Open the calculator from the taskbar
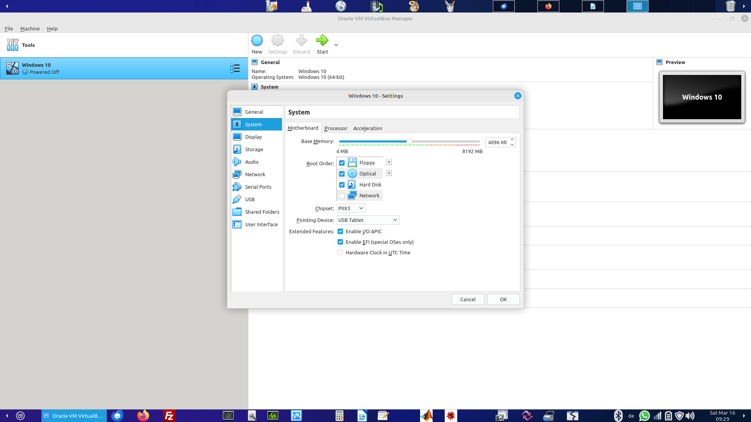Screen dimensions: 751x422 point(339,416)
